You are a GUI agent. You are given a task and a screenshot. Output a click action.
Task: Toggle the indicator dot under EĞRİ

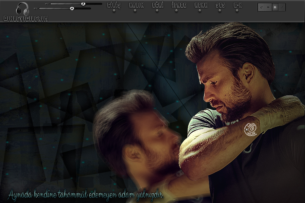(157, 11)
